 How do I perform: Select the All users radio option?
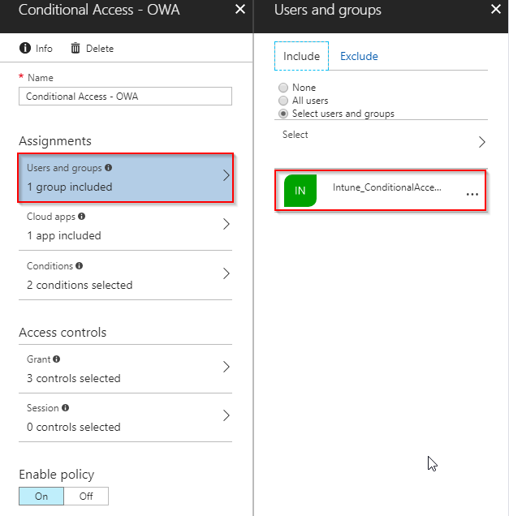pyautogui.click(x=283, y=101)
